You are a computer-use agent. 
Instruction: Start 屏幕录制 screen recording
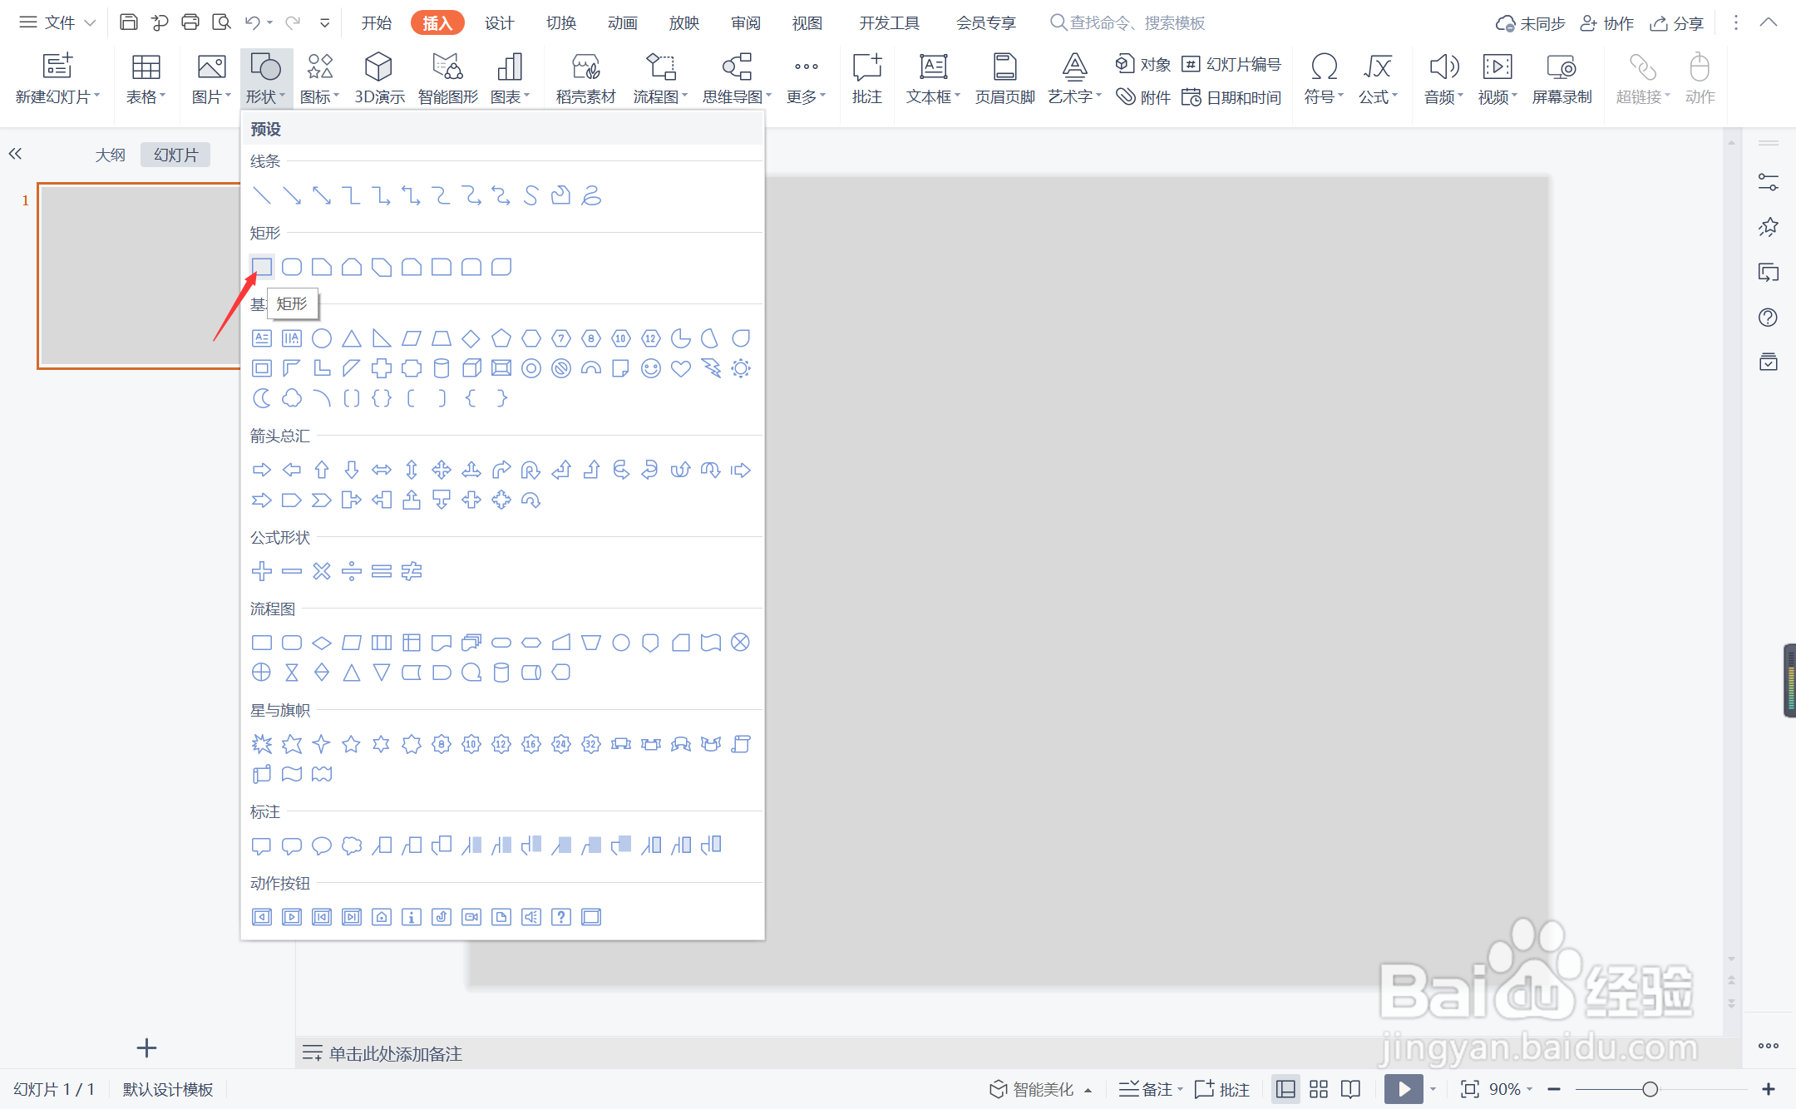click(1562, 78)
